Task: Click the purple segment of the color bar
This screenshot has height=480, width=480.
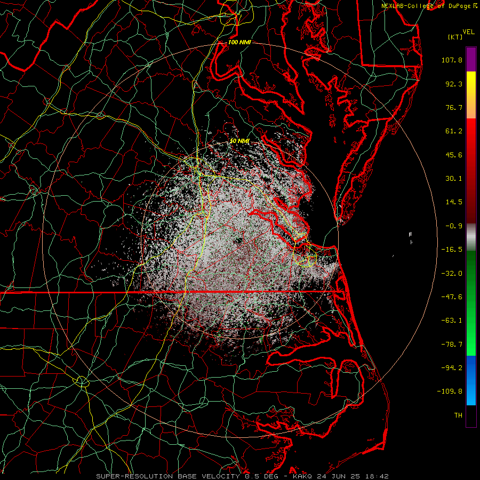Action: pos(471,60)
